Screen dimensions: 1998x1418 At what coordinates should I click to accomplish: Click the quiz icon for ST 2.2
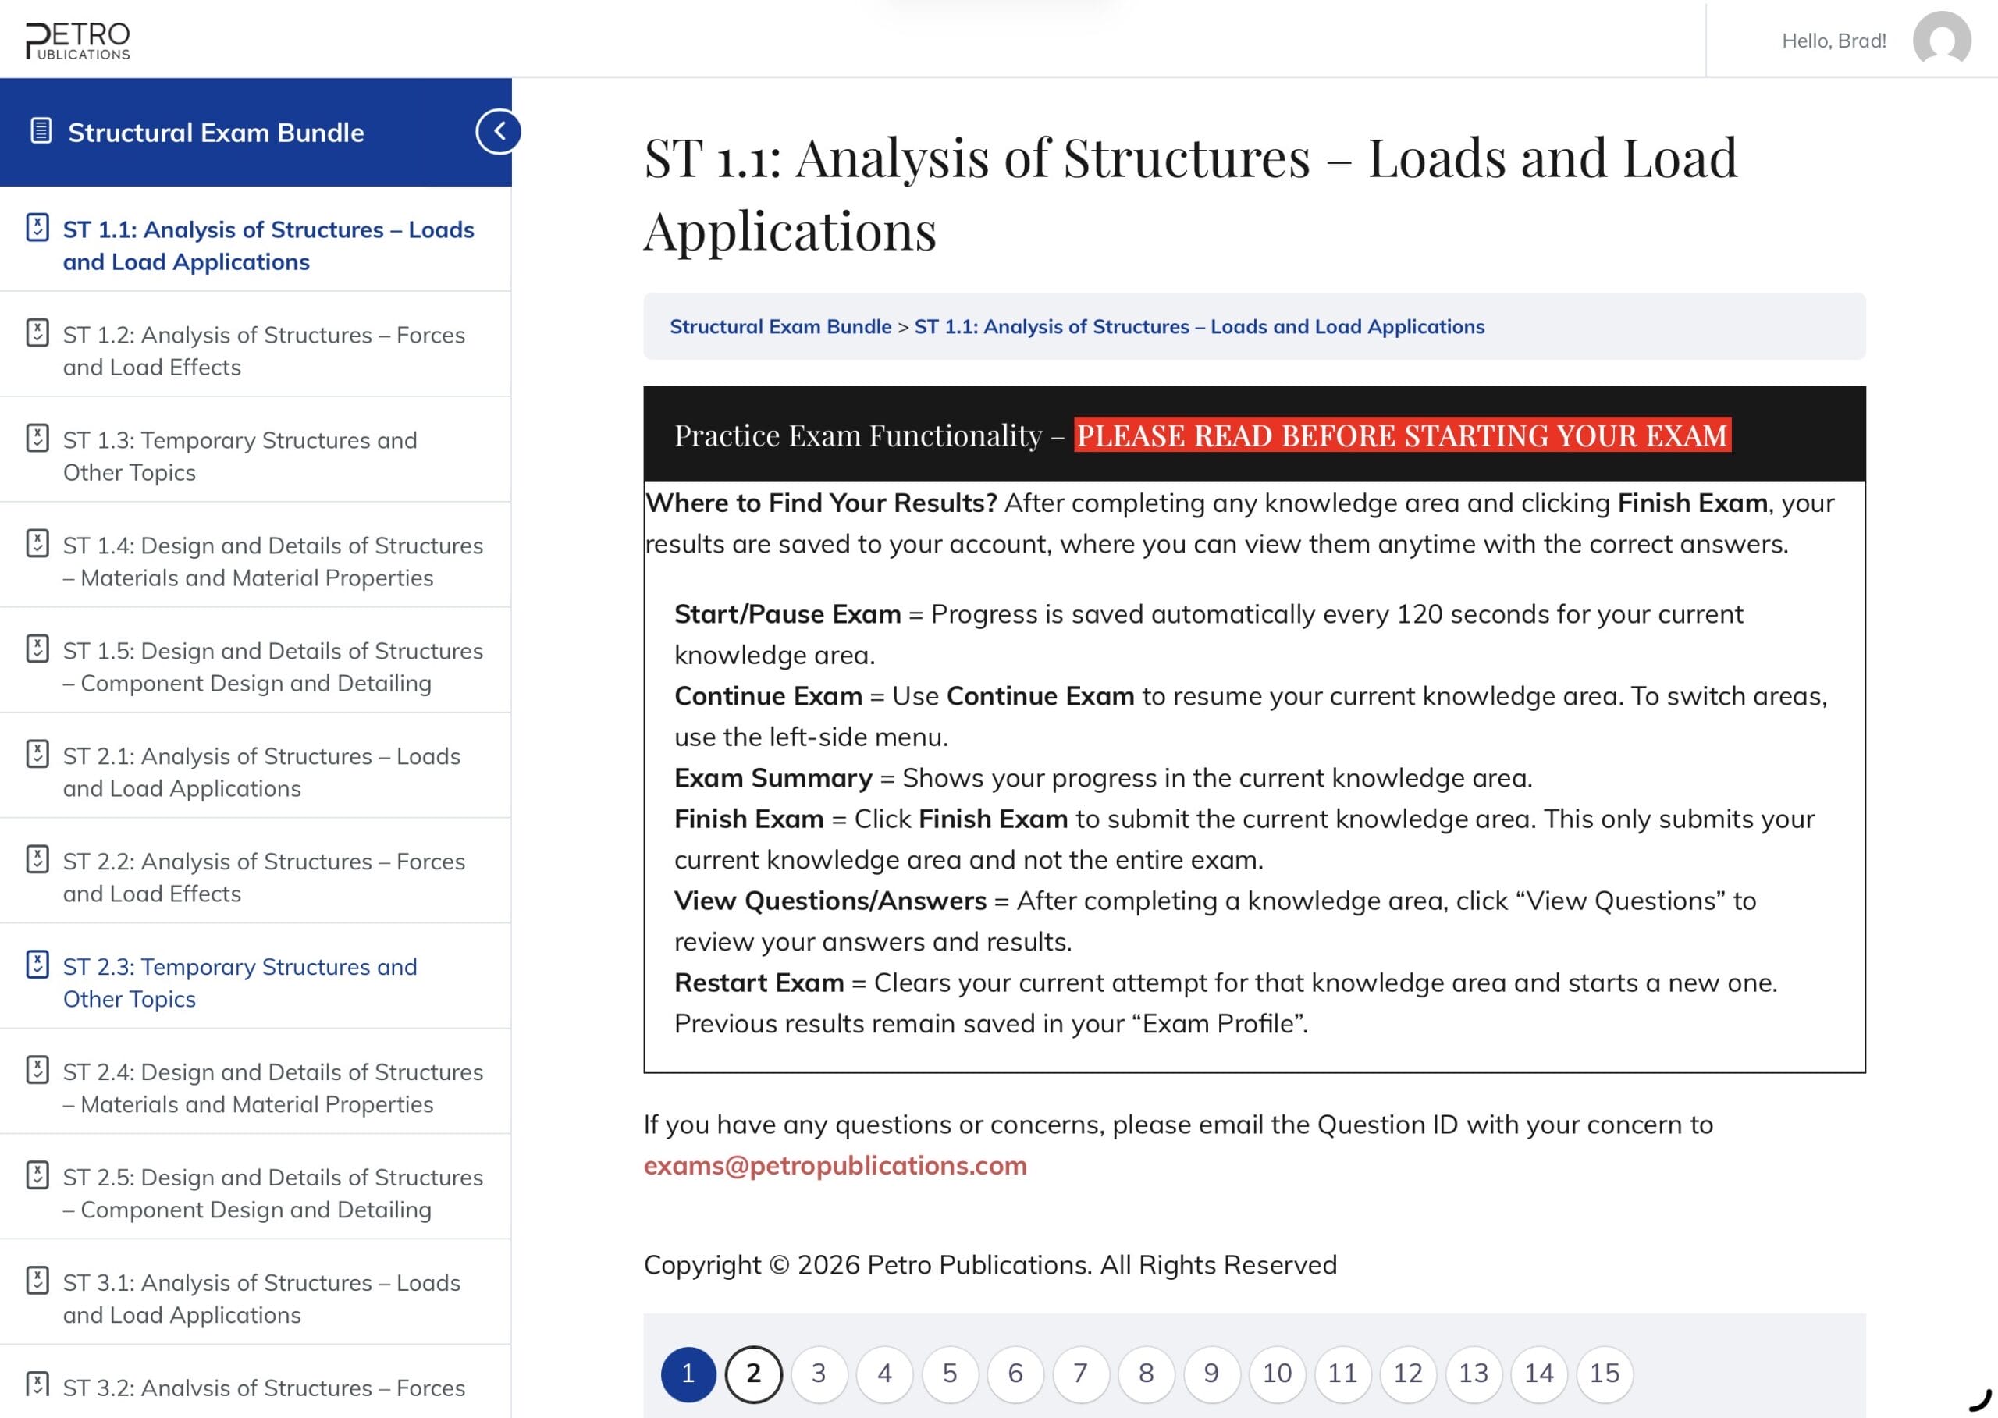tap(37, 859)
